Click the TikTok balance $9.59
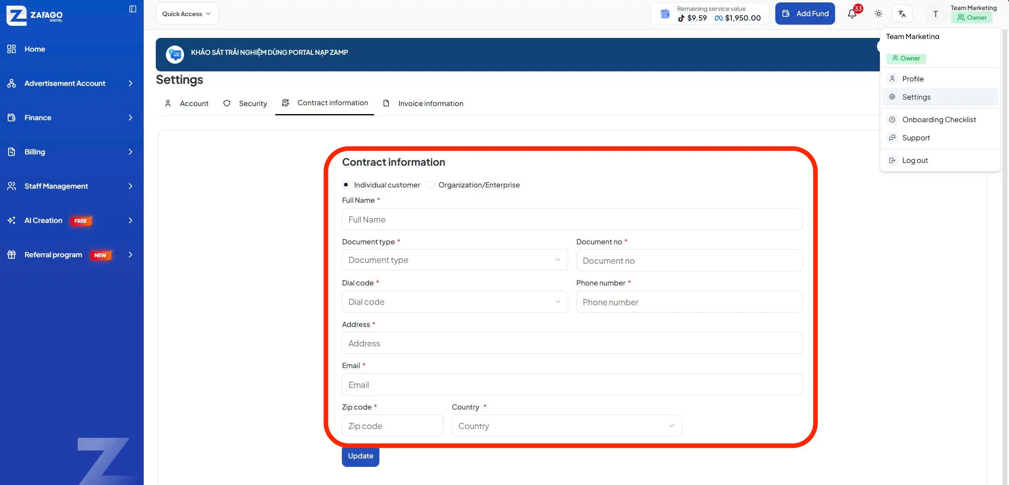1009x485 pixels. [x=693, y=18]
